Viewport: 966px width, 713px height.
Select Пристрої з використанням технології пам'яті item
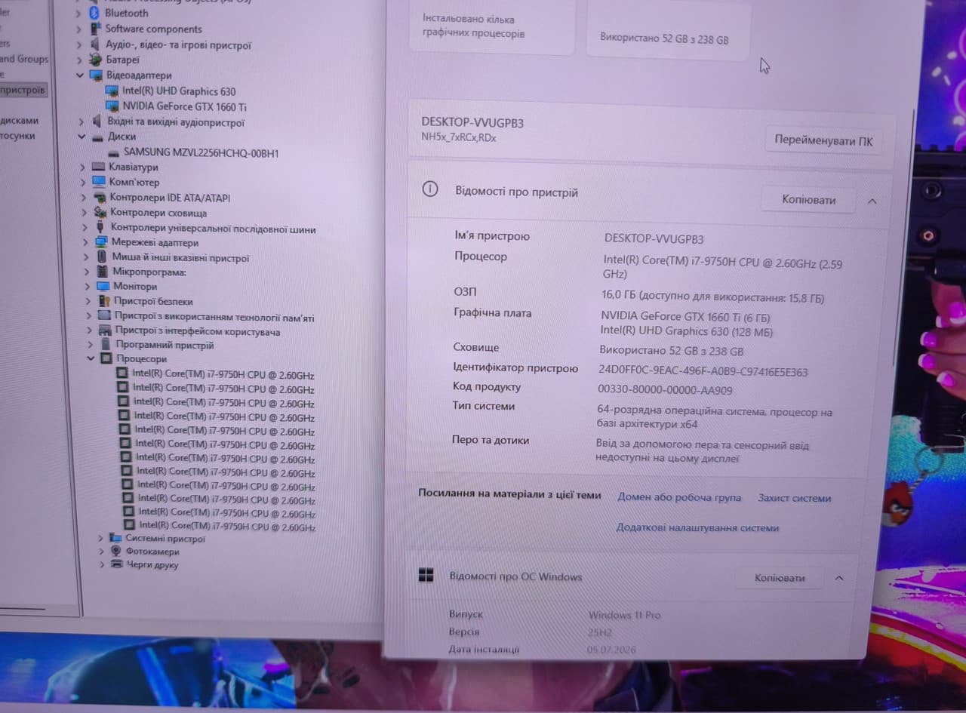214,317
